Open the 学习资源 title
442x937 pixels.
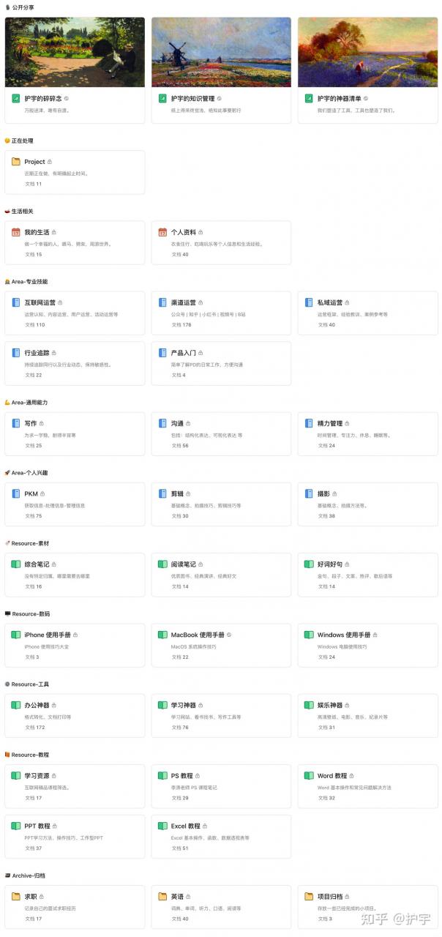(37, 776)
